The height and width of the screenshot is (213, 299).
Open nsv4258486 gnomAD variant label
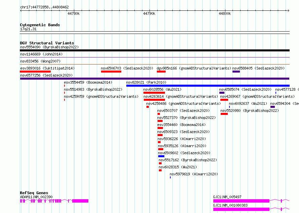[x=183, y=103]
